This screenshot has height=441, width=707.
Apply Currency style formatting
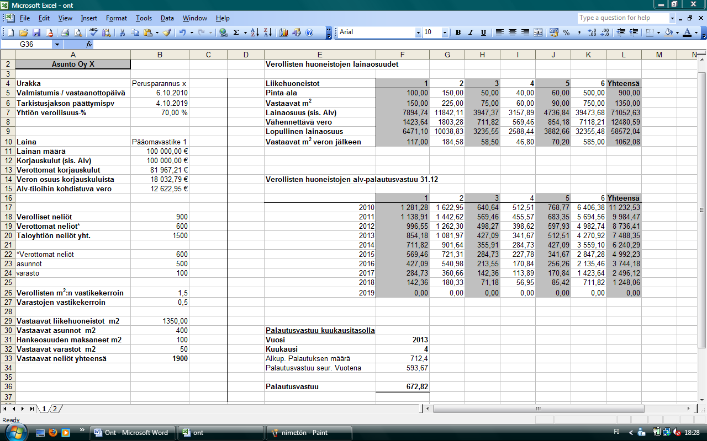click(x=554, y=33)
